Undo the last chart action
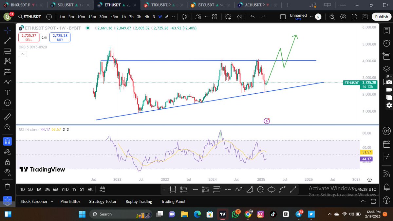 pos(252,17)
